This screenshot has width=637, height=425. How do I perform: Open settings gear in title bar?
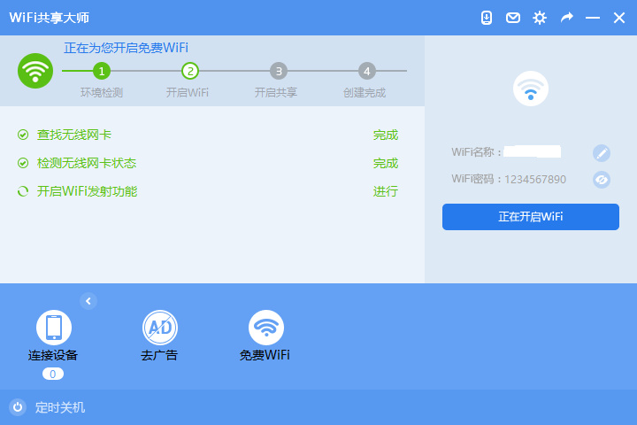pyautogui.click(x=540, y=18)
